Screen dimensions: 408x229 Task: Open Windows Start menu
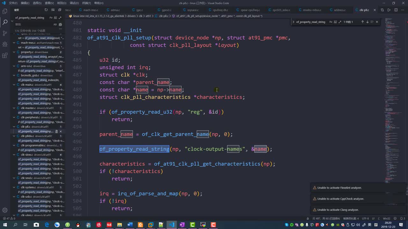coord(4,225)
